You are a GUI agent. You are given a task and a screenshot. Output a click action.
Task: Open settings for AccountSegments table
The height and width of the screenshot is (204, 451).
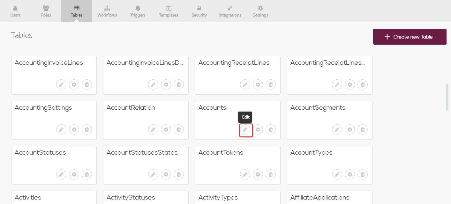tap(350, 129)
